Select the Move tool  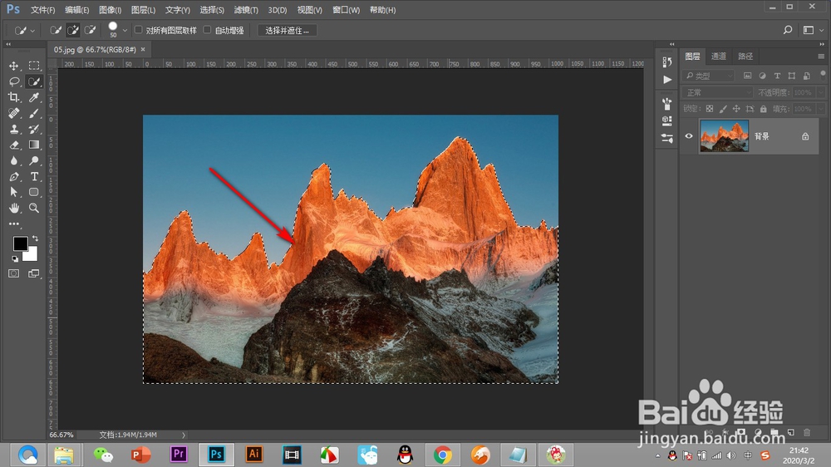14,66
